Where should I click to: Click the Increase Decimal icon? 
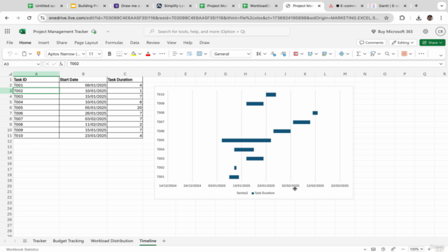(283, 54)
